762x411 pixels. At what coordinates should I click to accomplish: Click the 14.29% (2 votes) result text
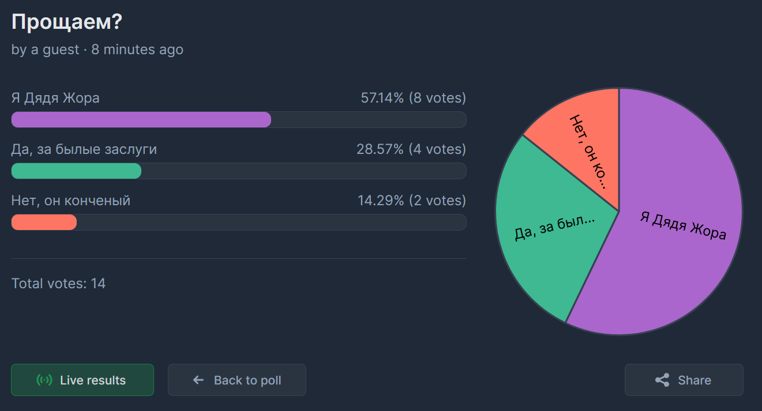(412, 201)
